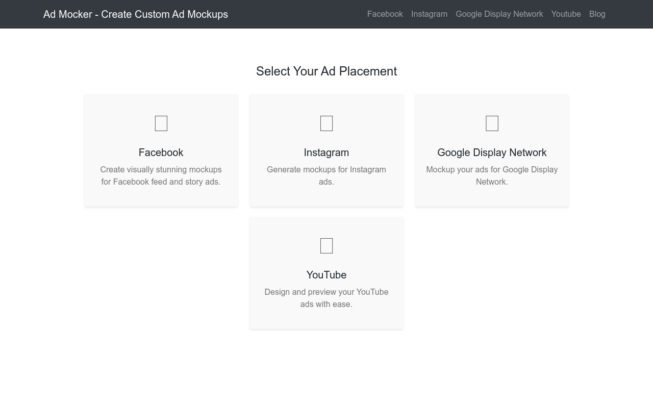Click the 'Generate mockups for Instagram ads' text
Image resolution: width=653 pixels, height=408 pixels.
point(326,175)
